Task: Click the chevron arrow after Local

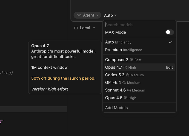Action: [x=94, y=28]
